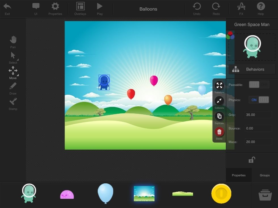Turn off the Physics switch
Viewport: 278px width, 208px height.
pos(259,100)
